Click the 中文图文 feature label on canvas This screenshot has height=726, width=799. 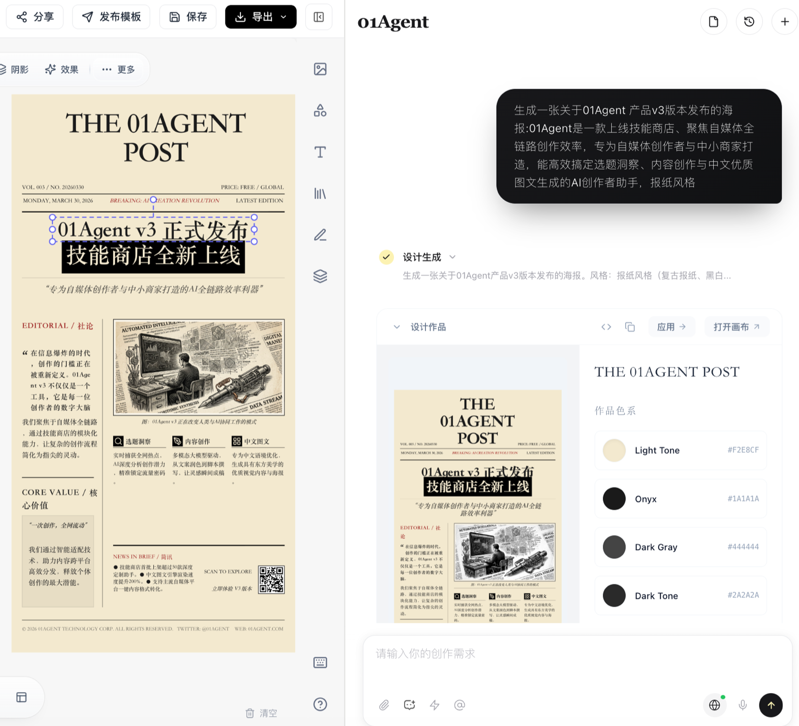[x=257, y=442]
